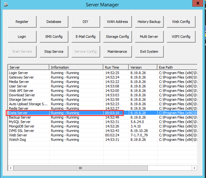
Task: Open Web Config
Action: [x=181, y=22]
